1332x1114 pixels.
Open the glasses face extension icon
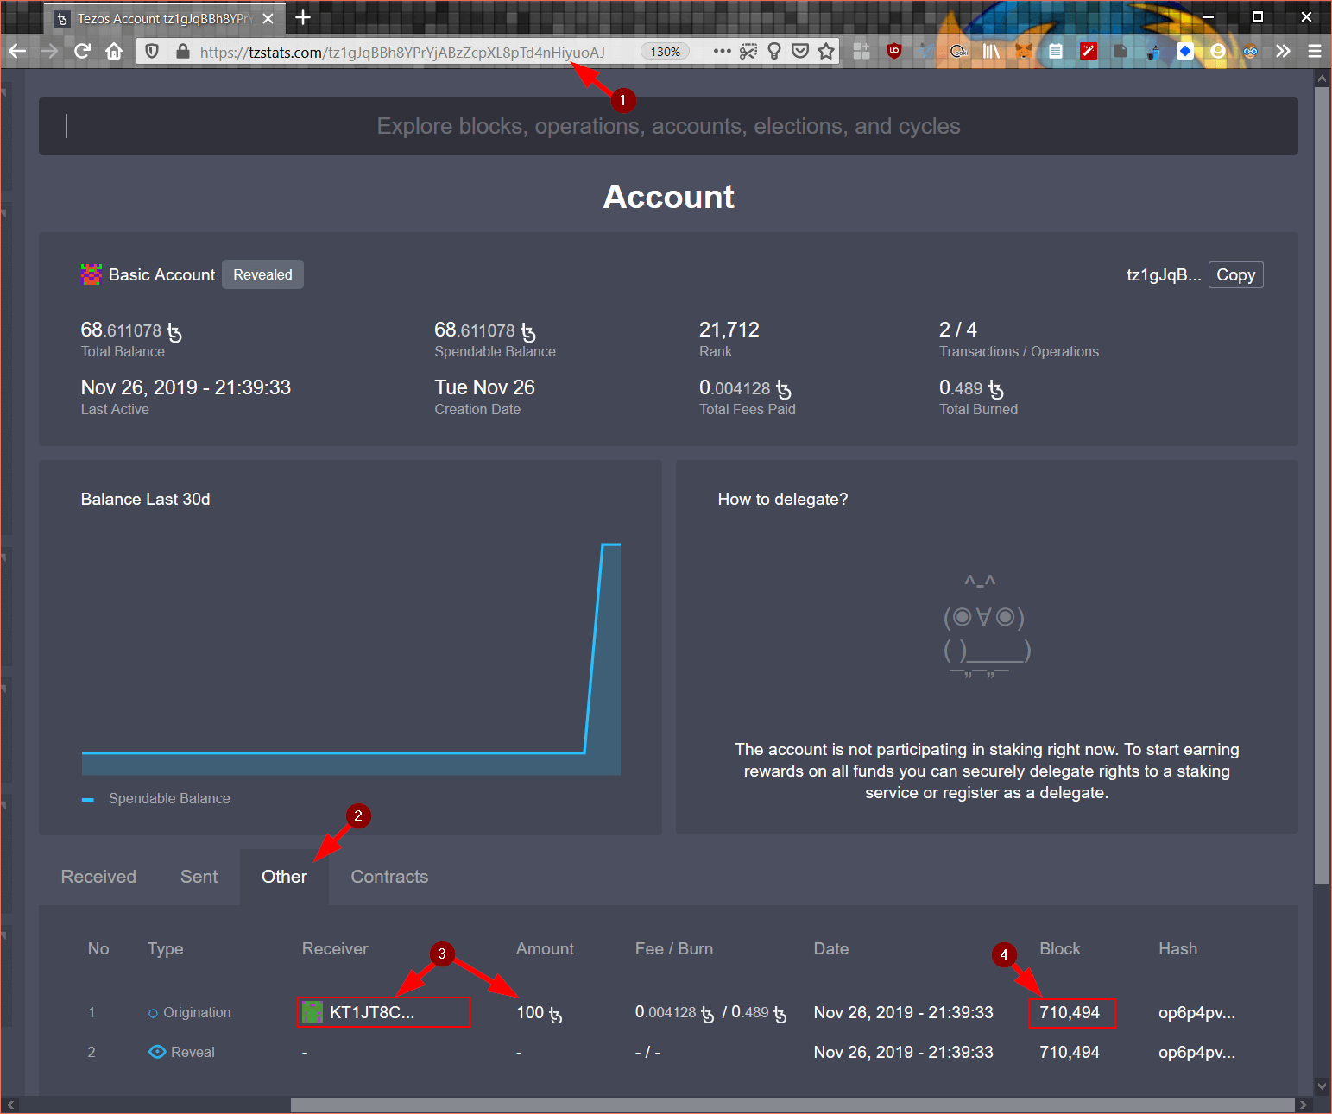1250,51
